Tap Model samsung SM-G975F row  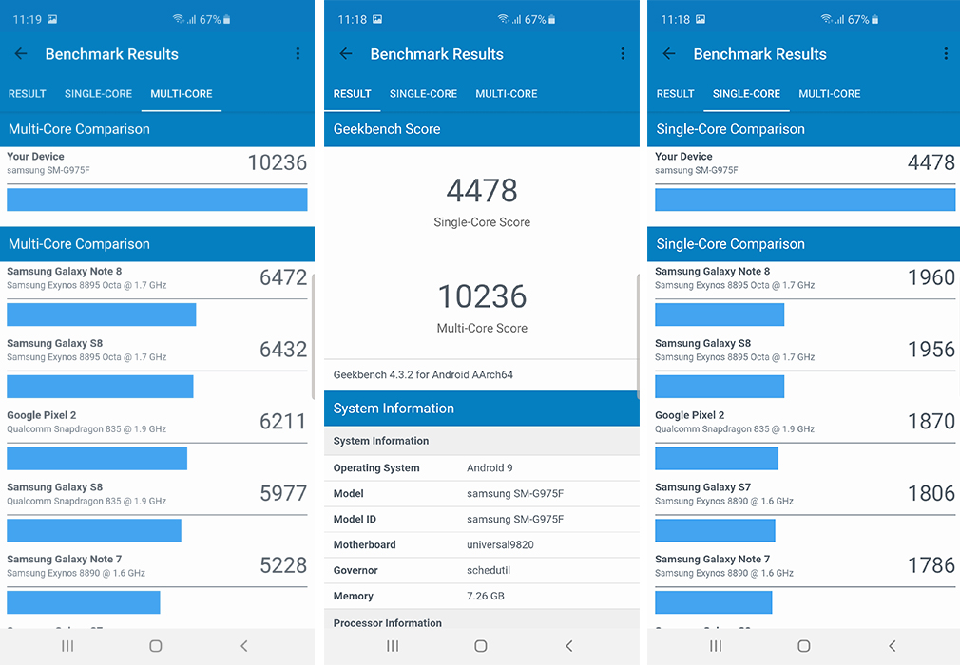point(482,494)
